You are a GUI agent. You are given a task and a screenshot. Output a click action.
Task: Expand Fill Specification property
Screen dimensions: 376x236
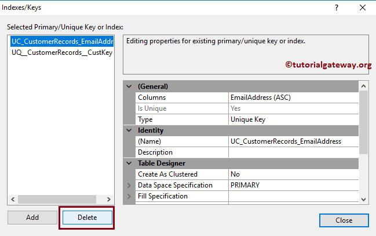pyautogui.click(x=129, y=196)
